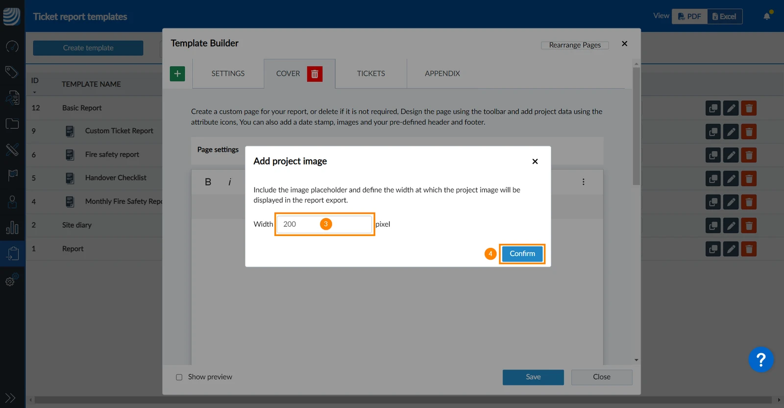Sort by ID column arrow
The height and width of the screenshot is (408, 784).
pyautogui.click(x=34, y=92)
